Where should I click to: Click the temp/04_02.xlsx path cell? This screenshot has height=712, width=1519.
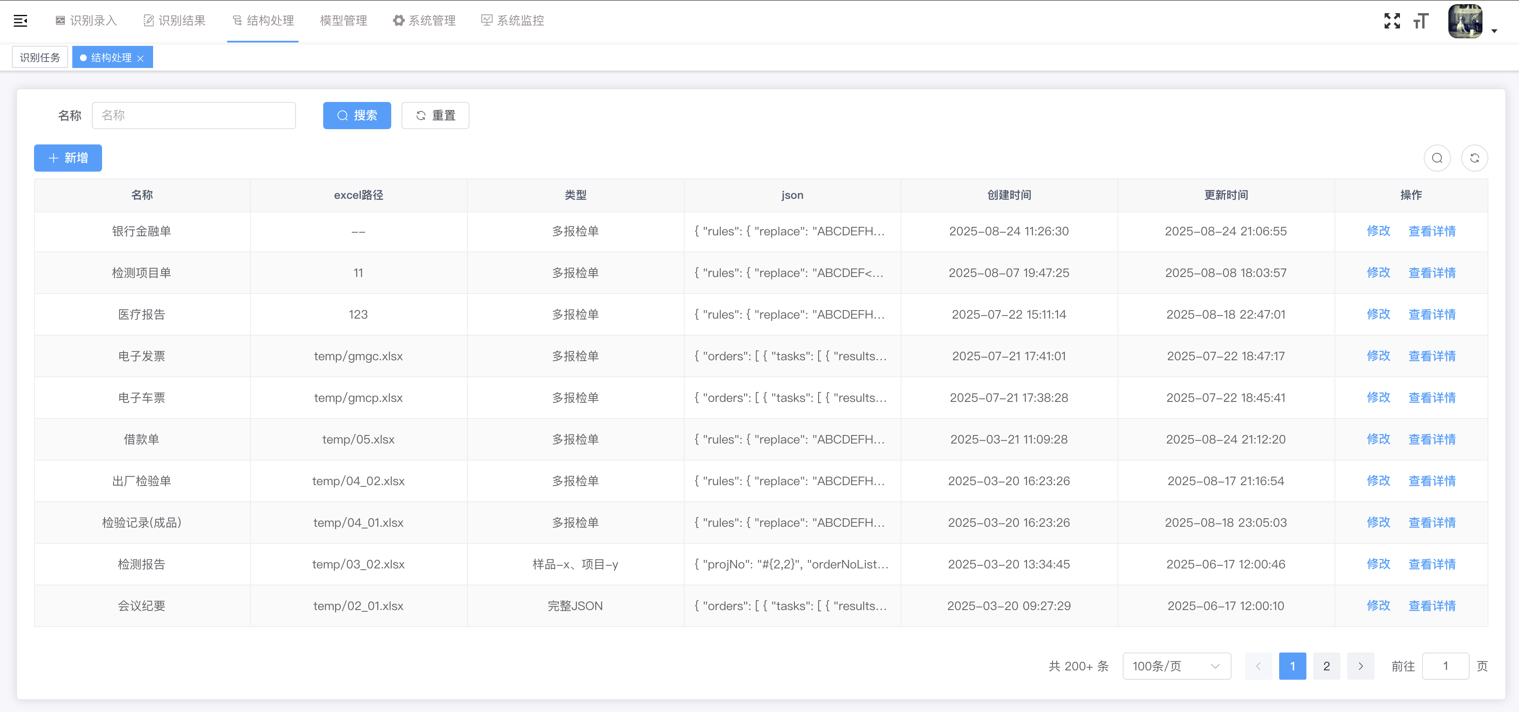358,481
